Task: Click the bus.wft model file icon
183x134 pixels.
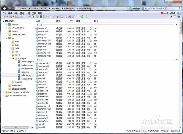Action: (x=37, y=124)
